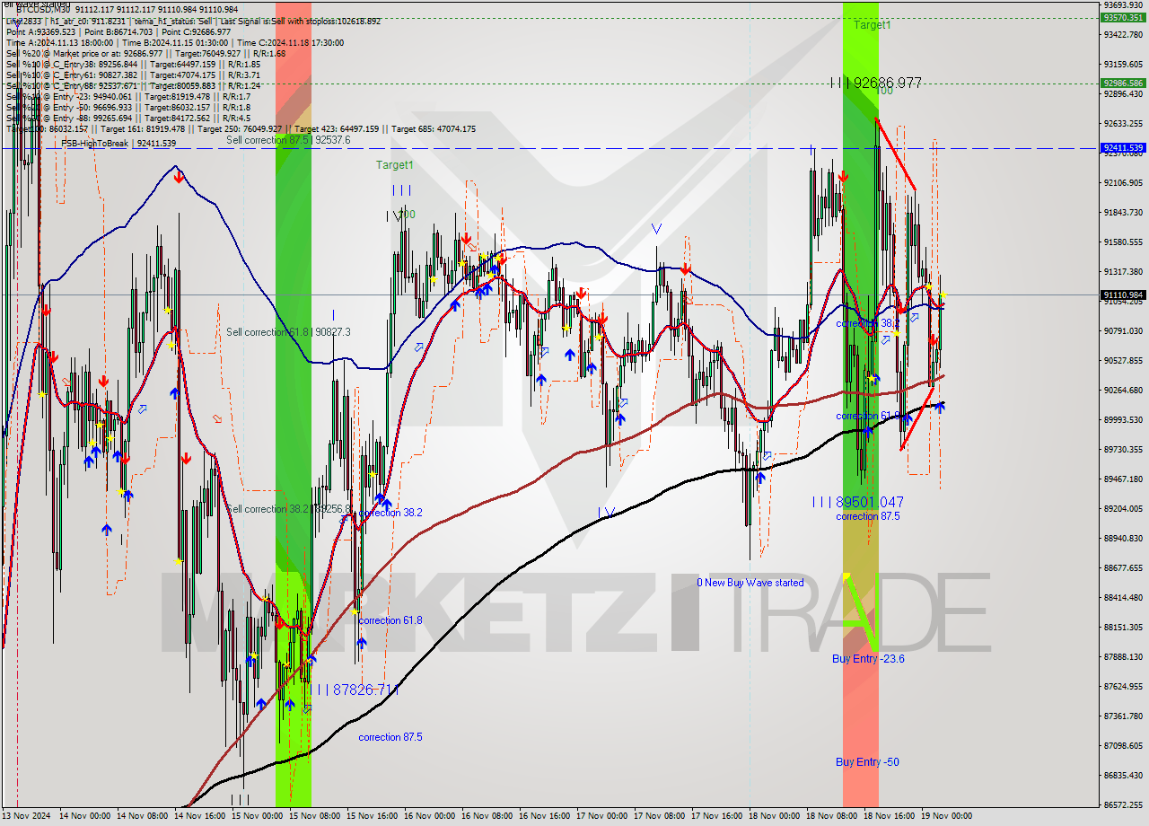Click the Target1 label atop the right green band
1149x826 pixels.
point(872,25)
